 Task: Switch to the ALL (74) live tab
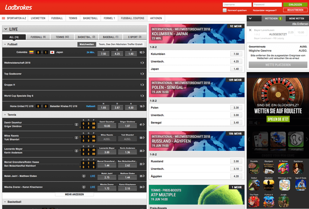14,37
